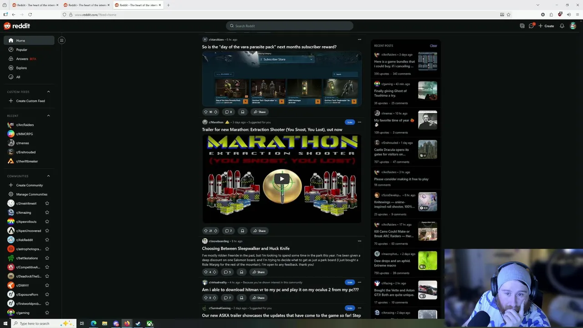Join r/virtualreality
Screen dimensions: 583x328
(x=349, y=282)
